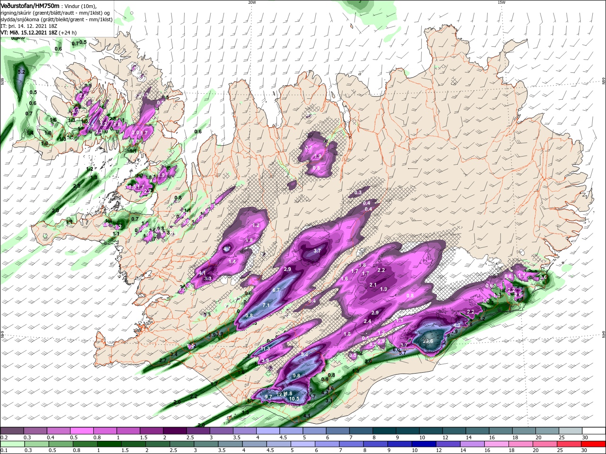The image size is (606, 454).
Task: Pick the deep navy blue swatch labeled 10
Action: pyautogui.click(x=423, y=444)
